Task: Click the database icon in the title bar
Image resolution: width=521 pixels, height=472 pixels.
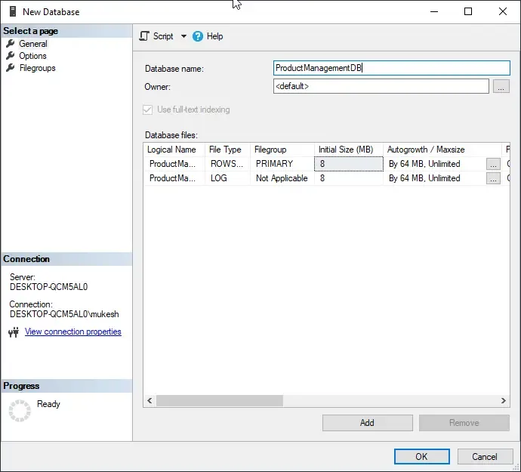Action: (x=12, y=11)
